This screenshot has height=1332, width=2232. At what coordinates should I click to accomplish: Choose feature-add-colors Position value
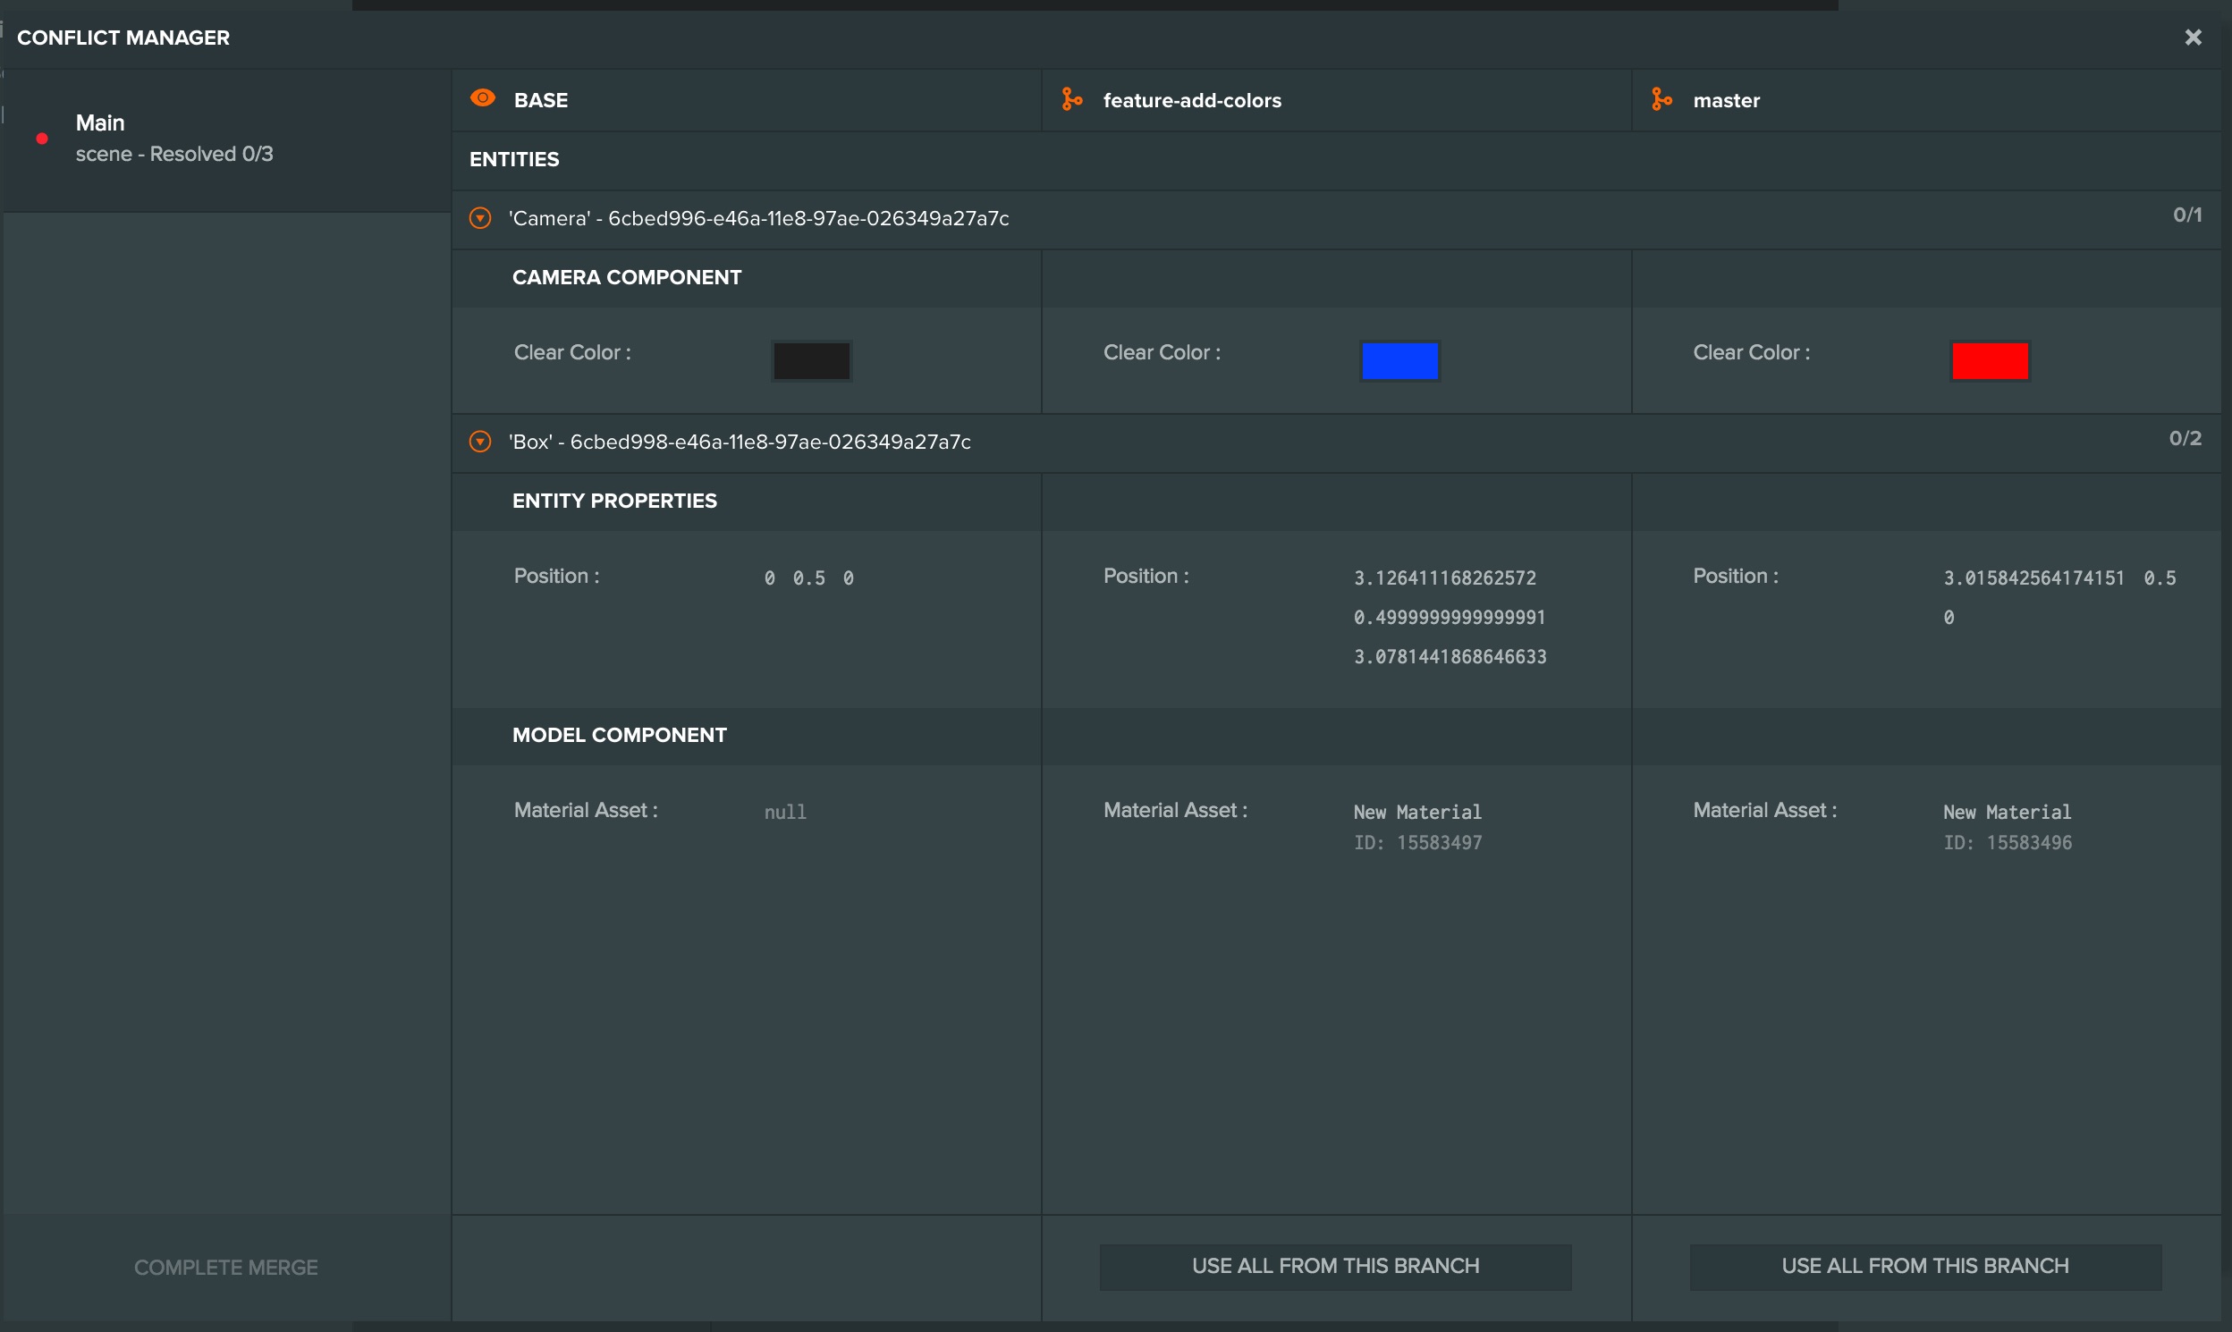(x=1450, y=618)
